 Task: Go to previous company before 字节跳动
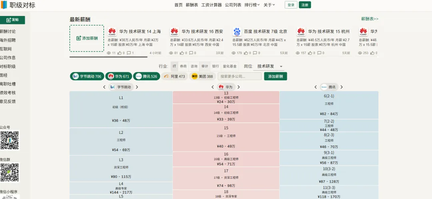coord(104,87)
